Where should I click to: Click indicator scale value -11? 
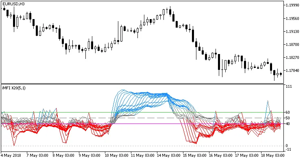[288, 149]
